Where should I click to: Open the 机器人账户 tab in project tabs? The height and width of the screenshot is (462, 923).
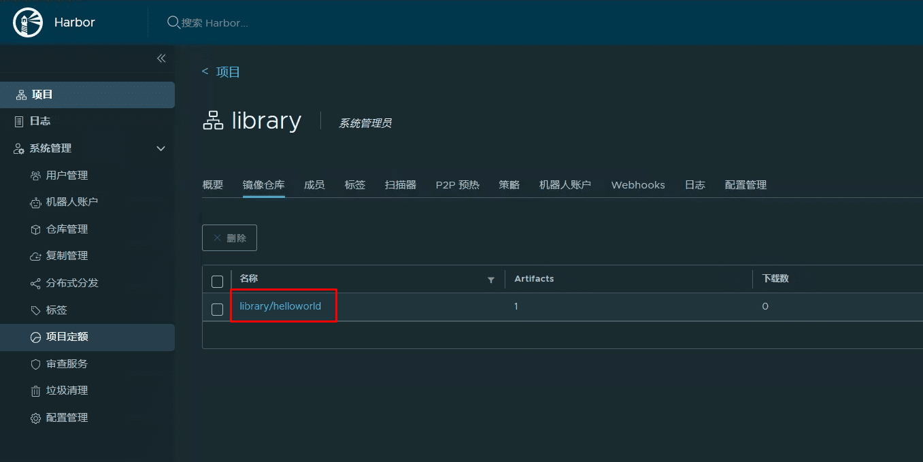pyautogui.click(x=565, y=185)
